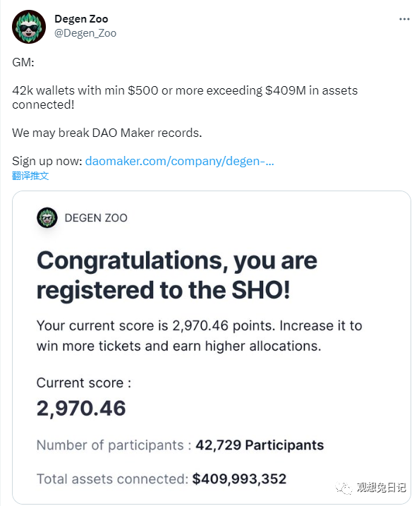Click the GM: opening line of tweet

pos(23,62)
